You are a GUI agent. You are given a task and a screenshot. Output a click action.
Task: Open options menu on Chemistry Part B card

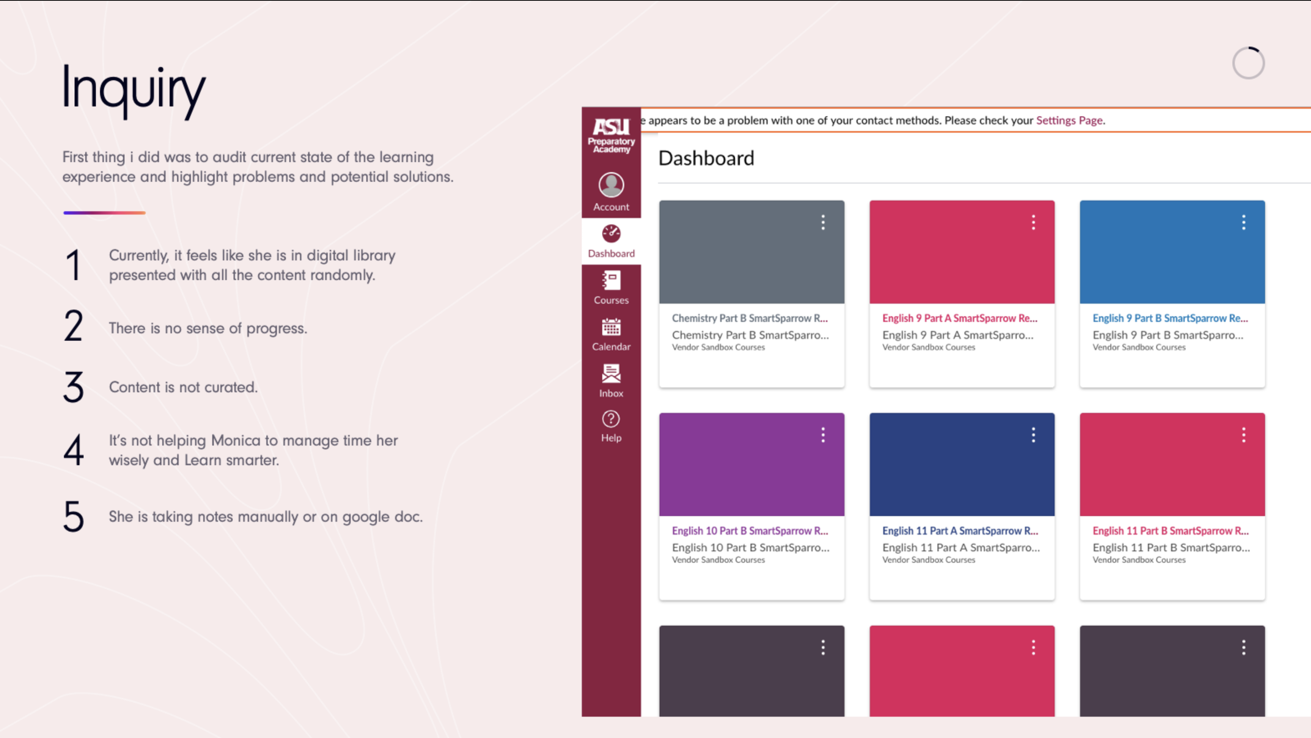[x=823, y=222]
